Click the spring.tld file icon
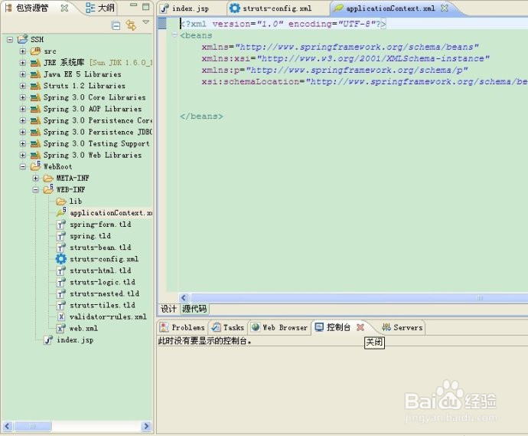 pos(61,236)
